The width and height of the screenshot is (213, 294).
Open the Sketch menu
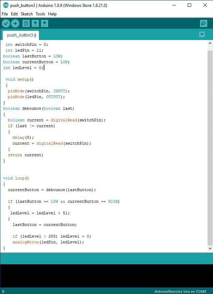(27, 14)
